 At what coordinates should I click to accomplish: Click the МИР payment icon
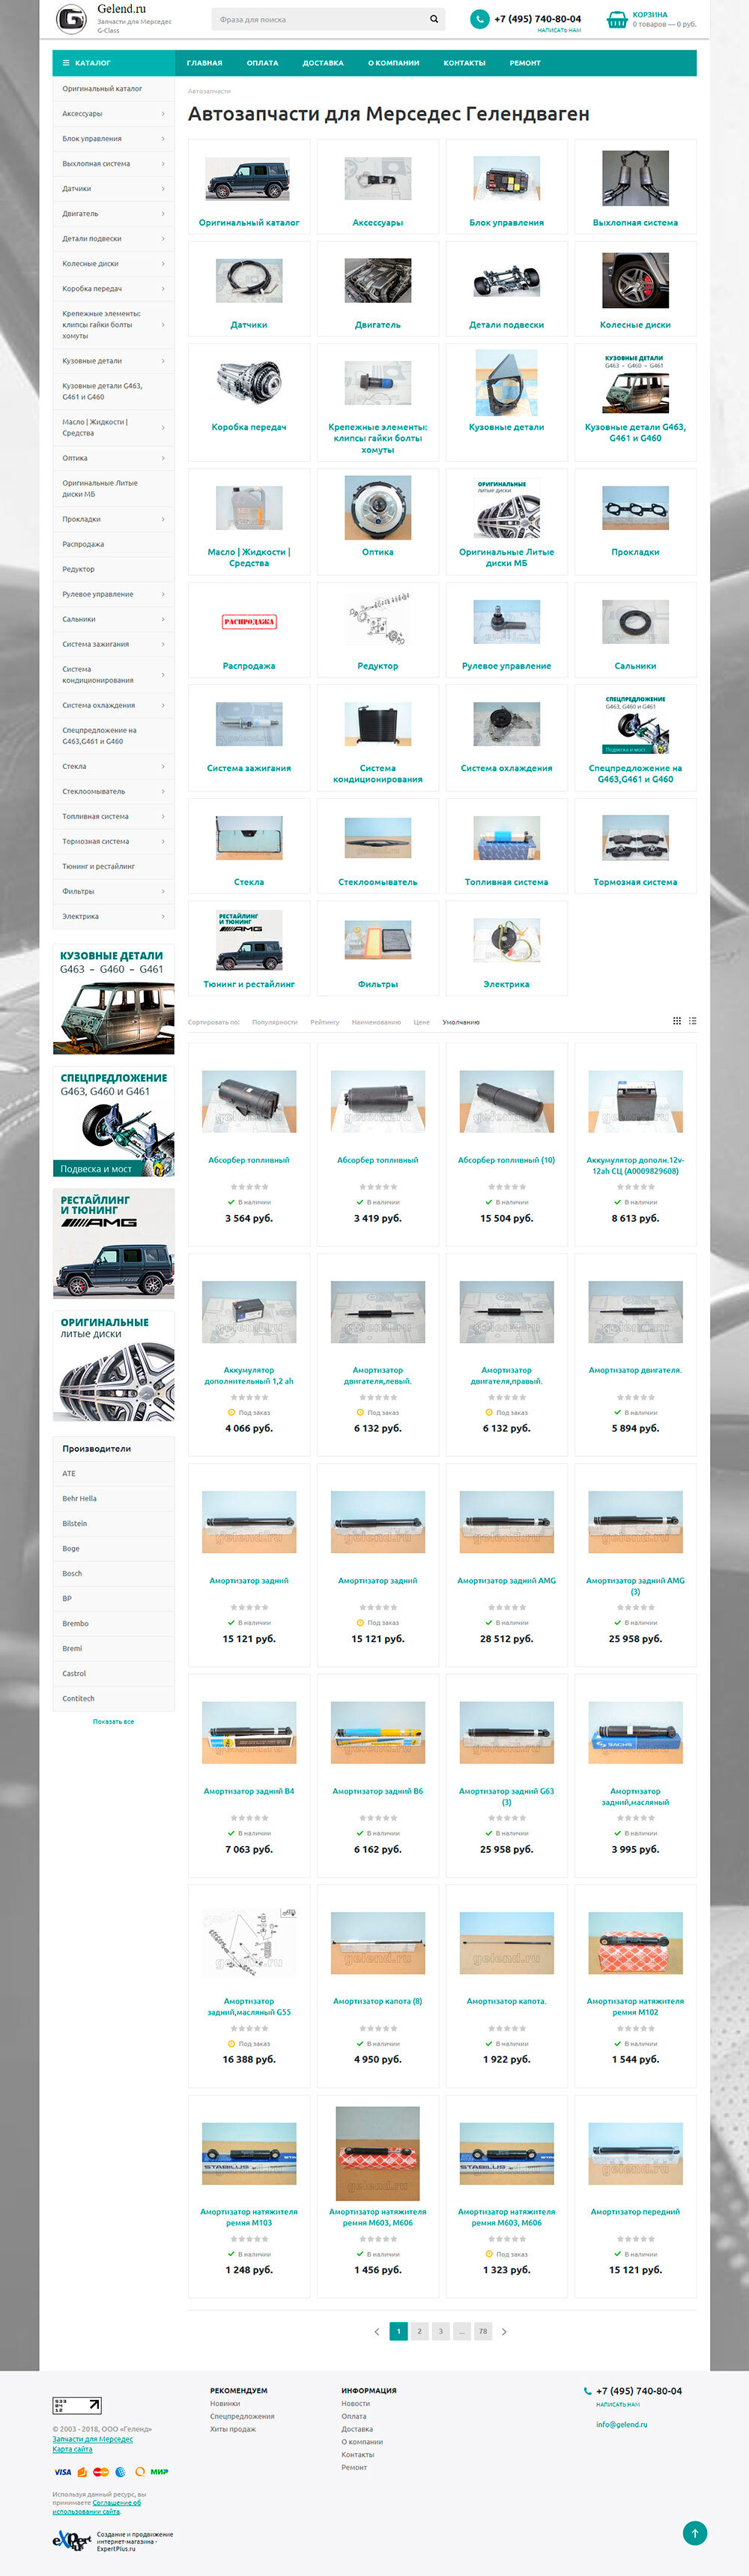pos(159,2471)
